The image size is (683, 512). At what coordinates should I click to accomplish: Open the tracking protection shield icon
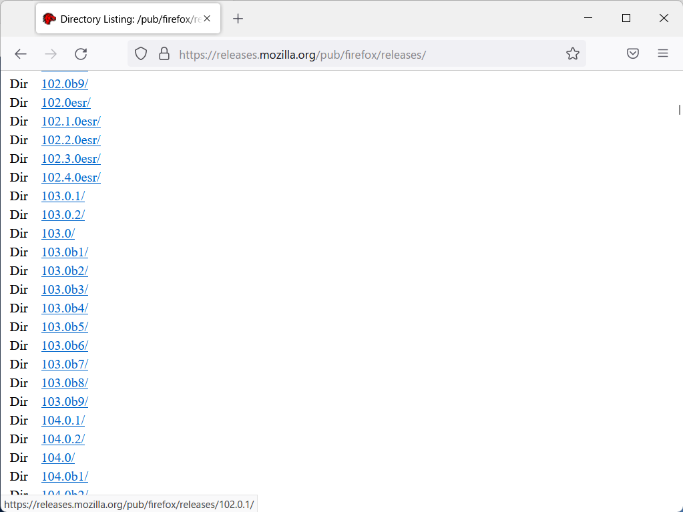141,54
